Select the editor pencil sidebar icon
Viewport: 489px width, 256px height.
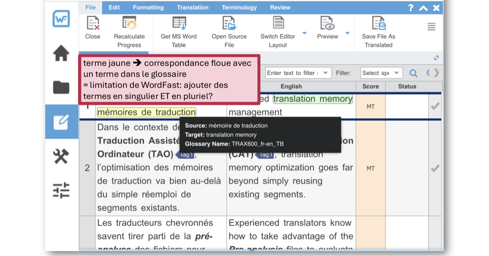(61, 122)
